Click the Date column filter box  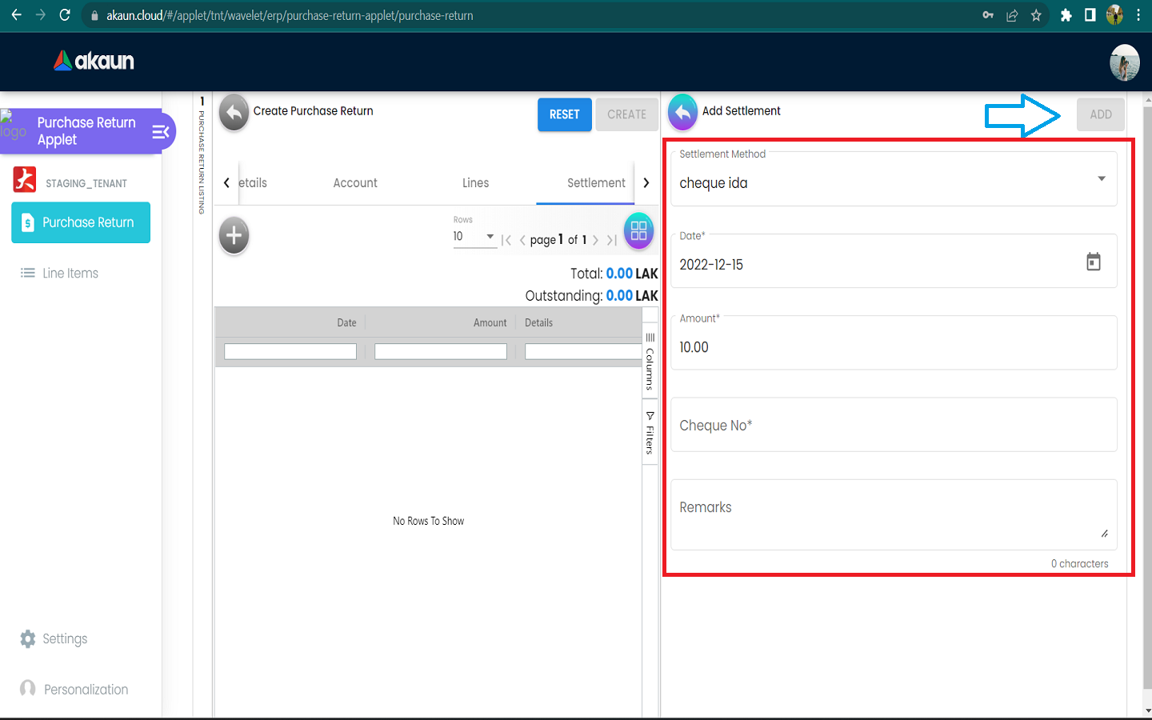(290, 351)
